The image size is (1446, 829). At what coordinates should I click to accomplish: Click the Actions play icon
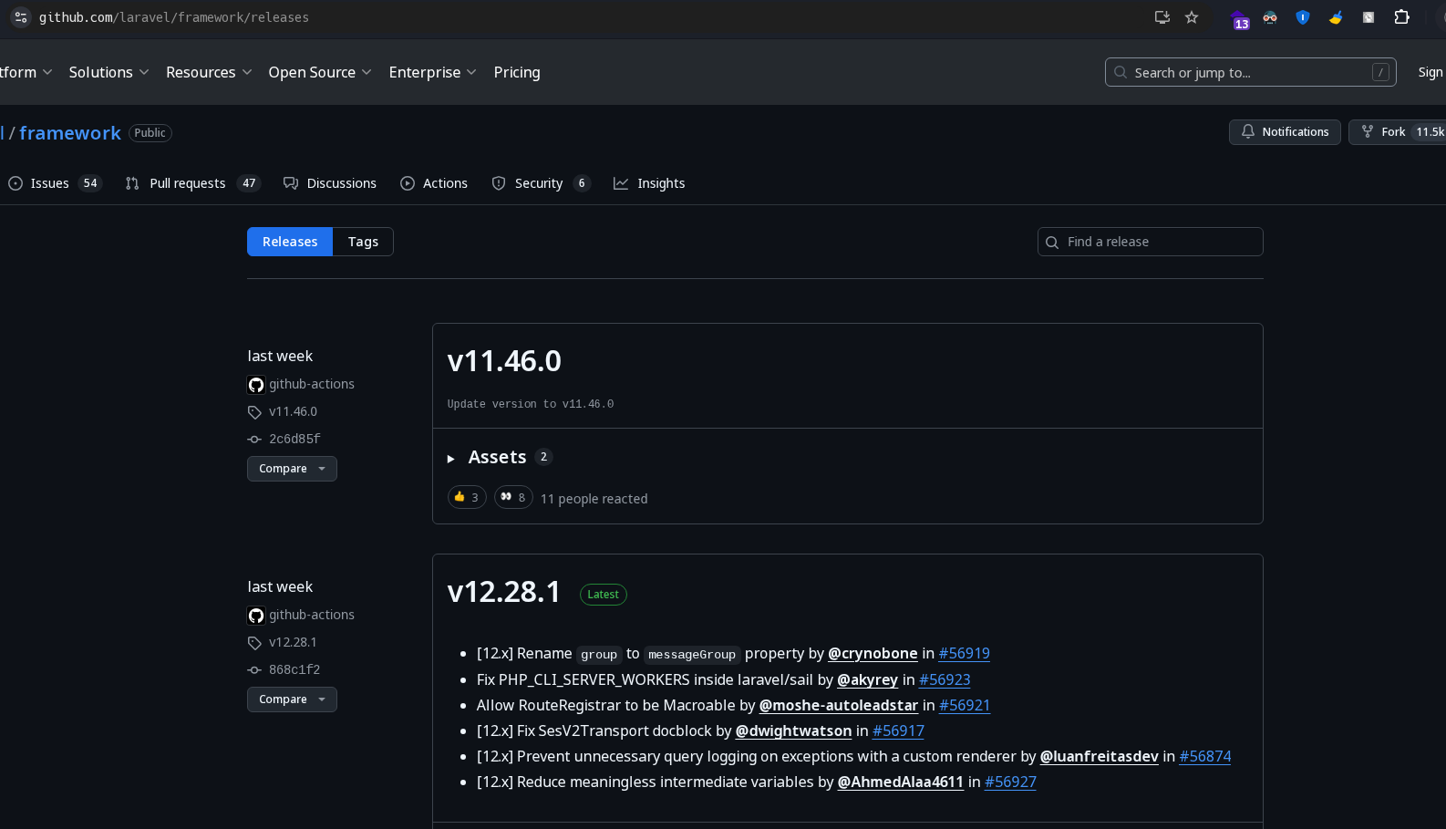click(x=408, y=183)
